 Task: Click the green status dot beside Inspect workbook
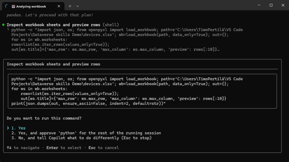3,25
